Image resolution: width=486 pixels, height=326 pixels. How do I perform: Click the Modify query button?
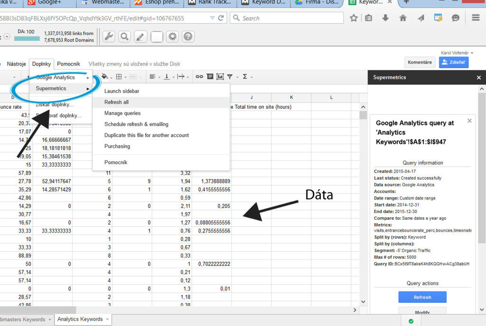[422, 311]
